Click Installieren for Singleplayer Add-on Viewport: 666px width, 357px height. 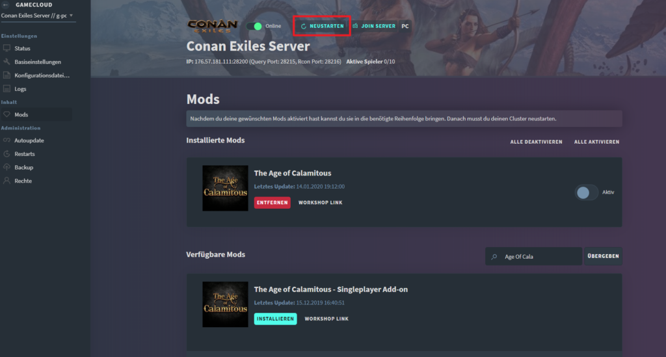pos(275,319)
